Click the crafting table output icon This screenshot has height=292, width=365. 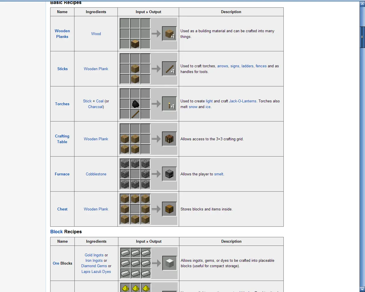click(x=169, y=139)
